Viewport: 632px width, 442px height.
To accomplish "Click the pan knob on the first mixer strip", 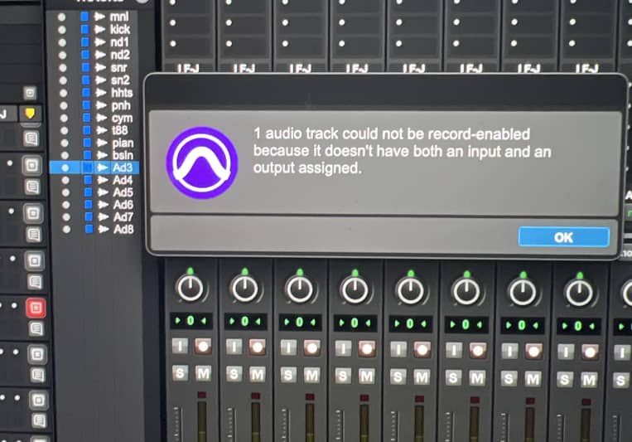I will coord(190,289).
